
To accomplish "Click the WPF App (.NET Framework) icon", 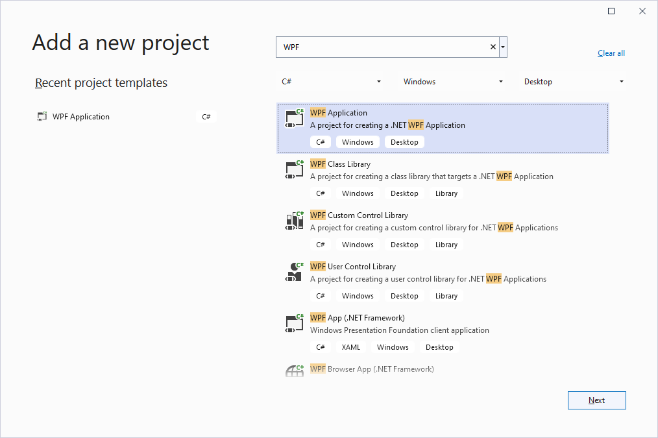I will (295, 324).
